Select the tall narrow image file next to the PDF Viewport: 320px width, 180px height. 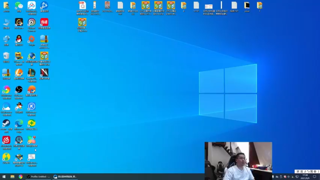[x=95, y=8]
